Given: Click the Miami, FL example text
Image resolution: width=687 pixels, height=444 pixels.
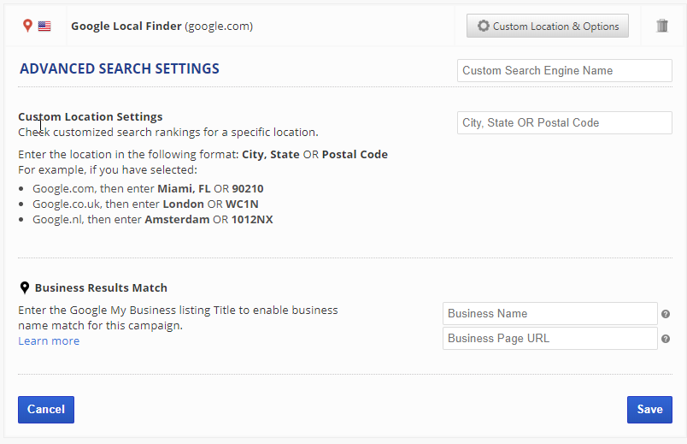Looking at the screenshot, I should 184,188.
